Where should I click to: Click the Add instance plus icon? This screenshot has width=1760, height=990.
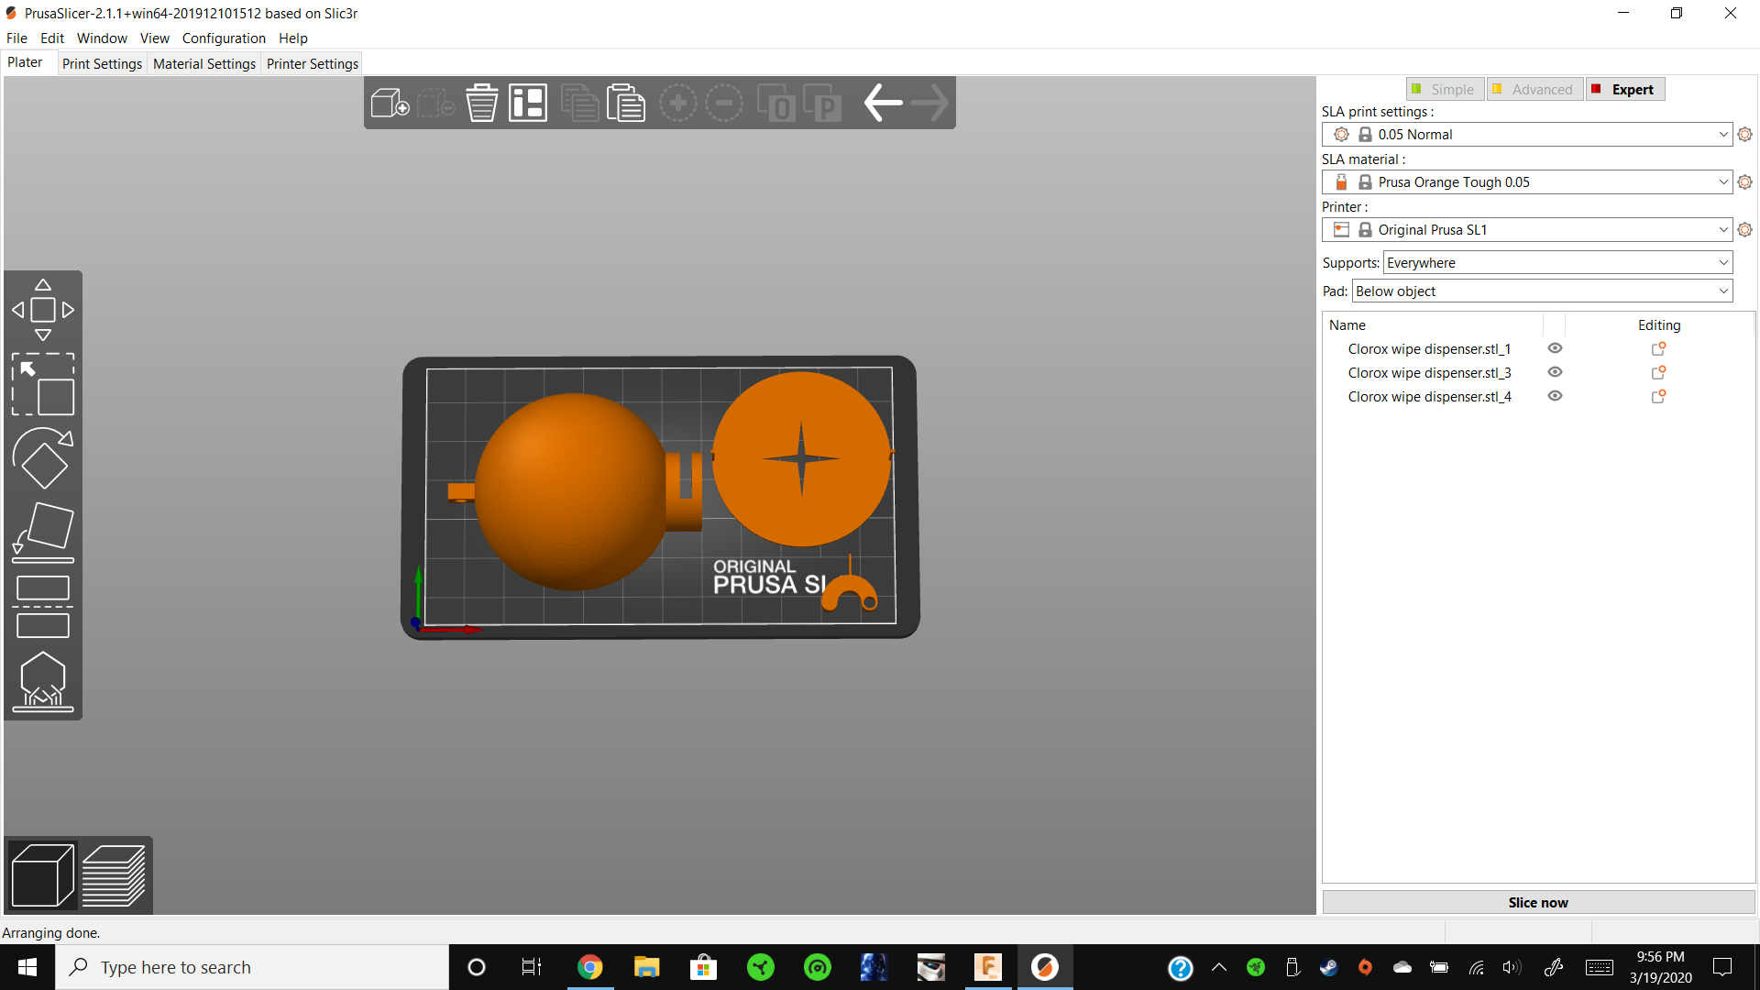[x=678, y=103]
